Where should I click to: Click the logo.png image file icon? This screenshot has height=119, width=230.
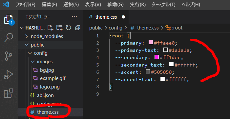pos(35,87)
